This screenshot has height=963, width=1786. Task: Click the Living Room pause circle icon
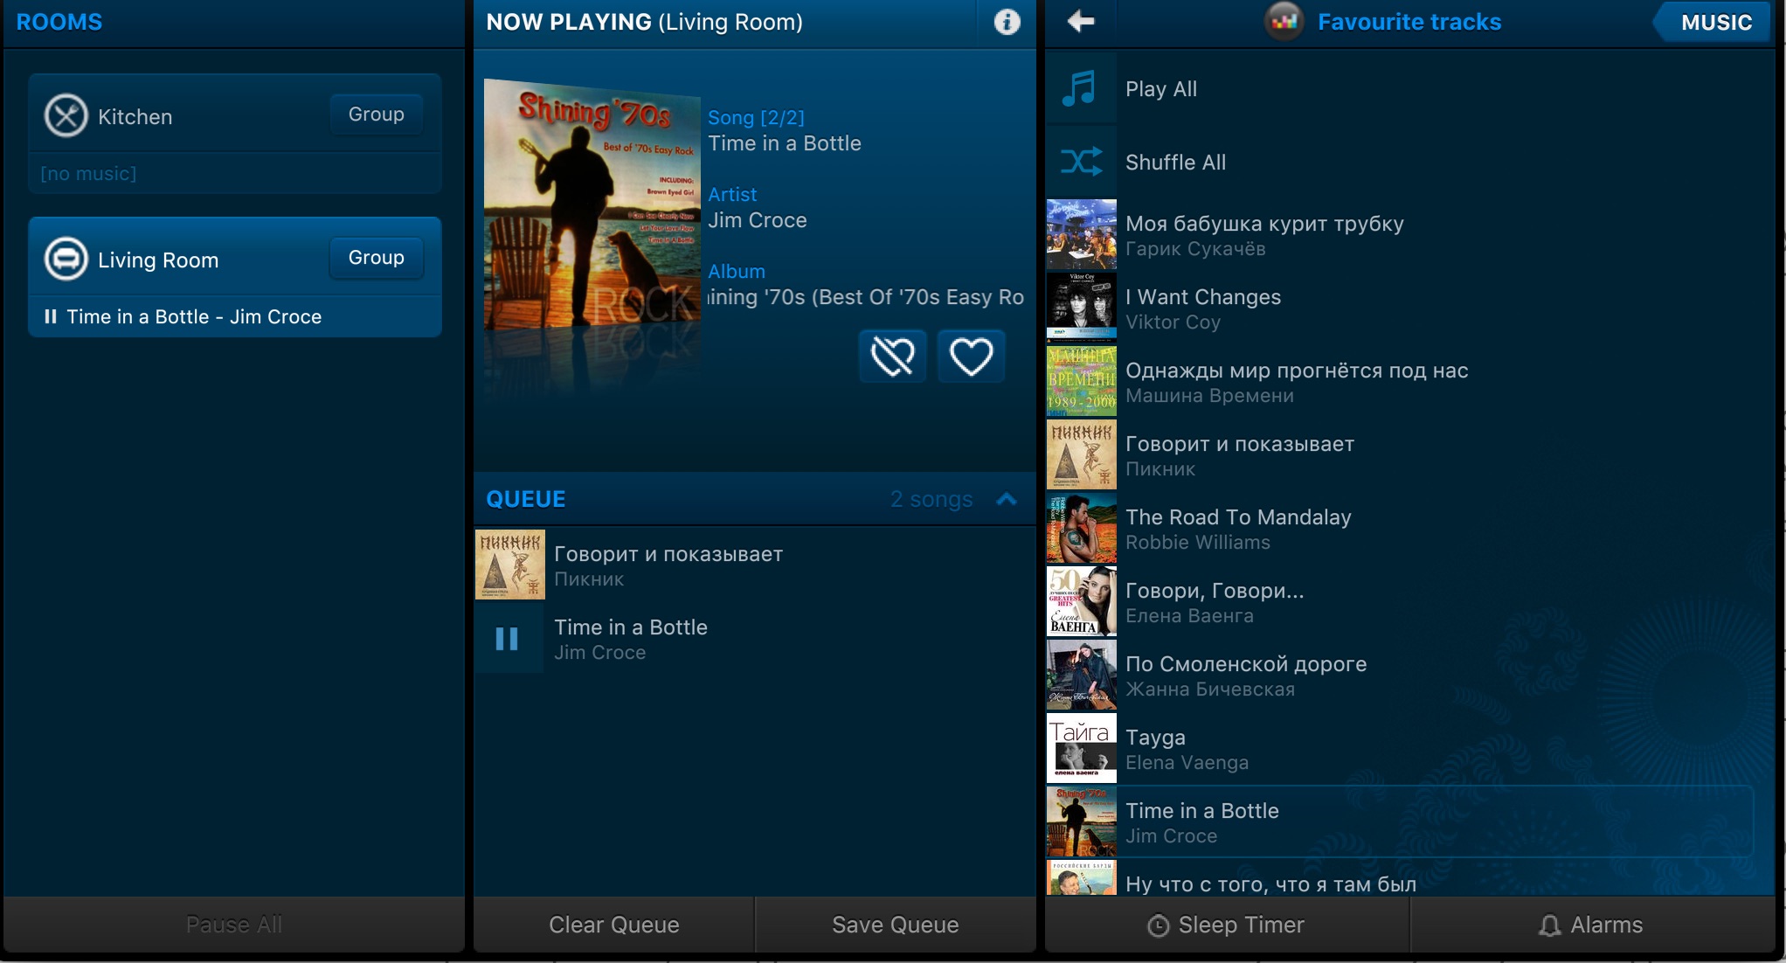click(66, 259)
